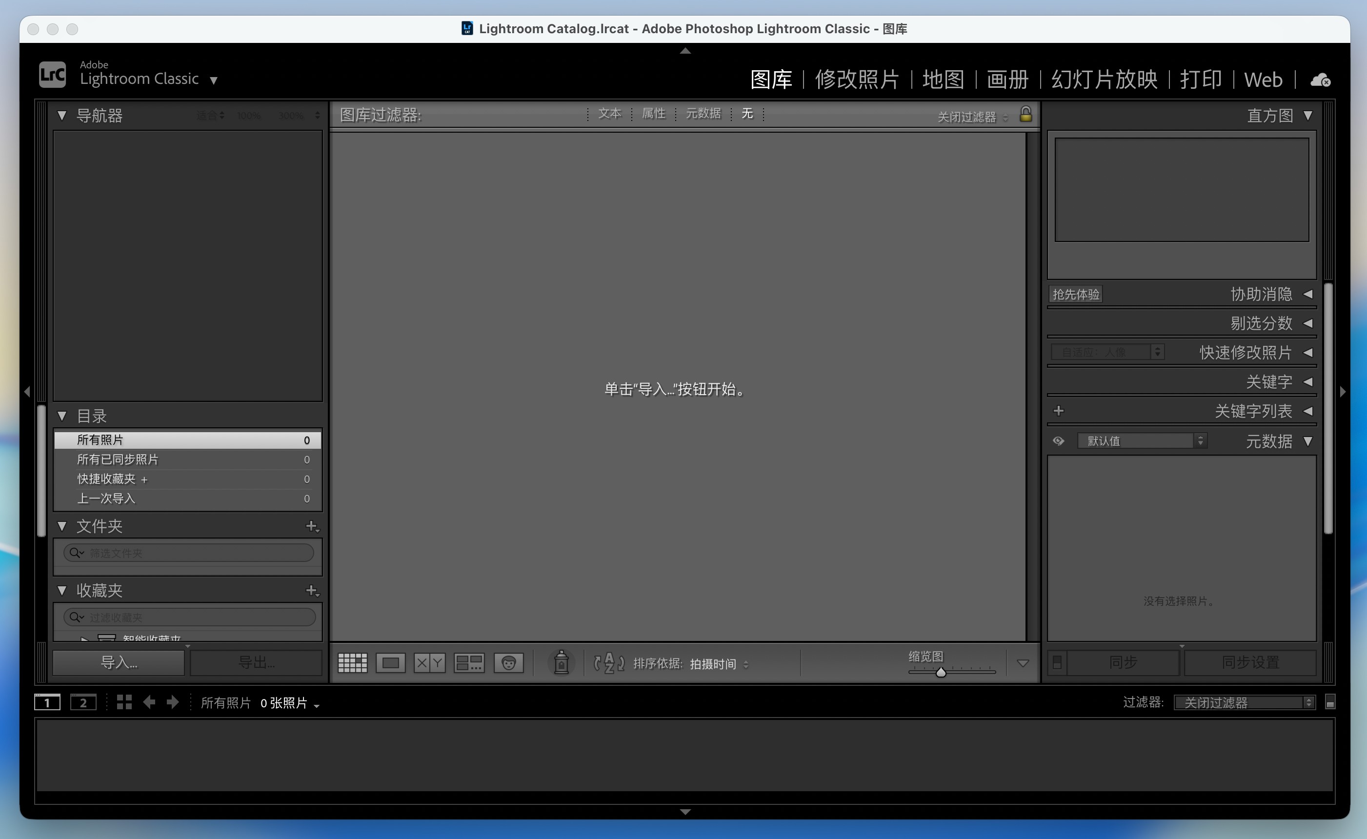The height and width of the screenshot is (839, 1367).
Task: Switch to Loupe view icon
Action: click(390, 662)
